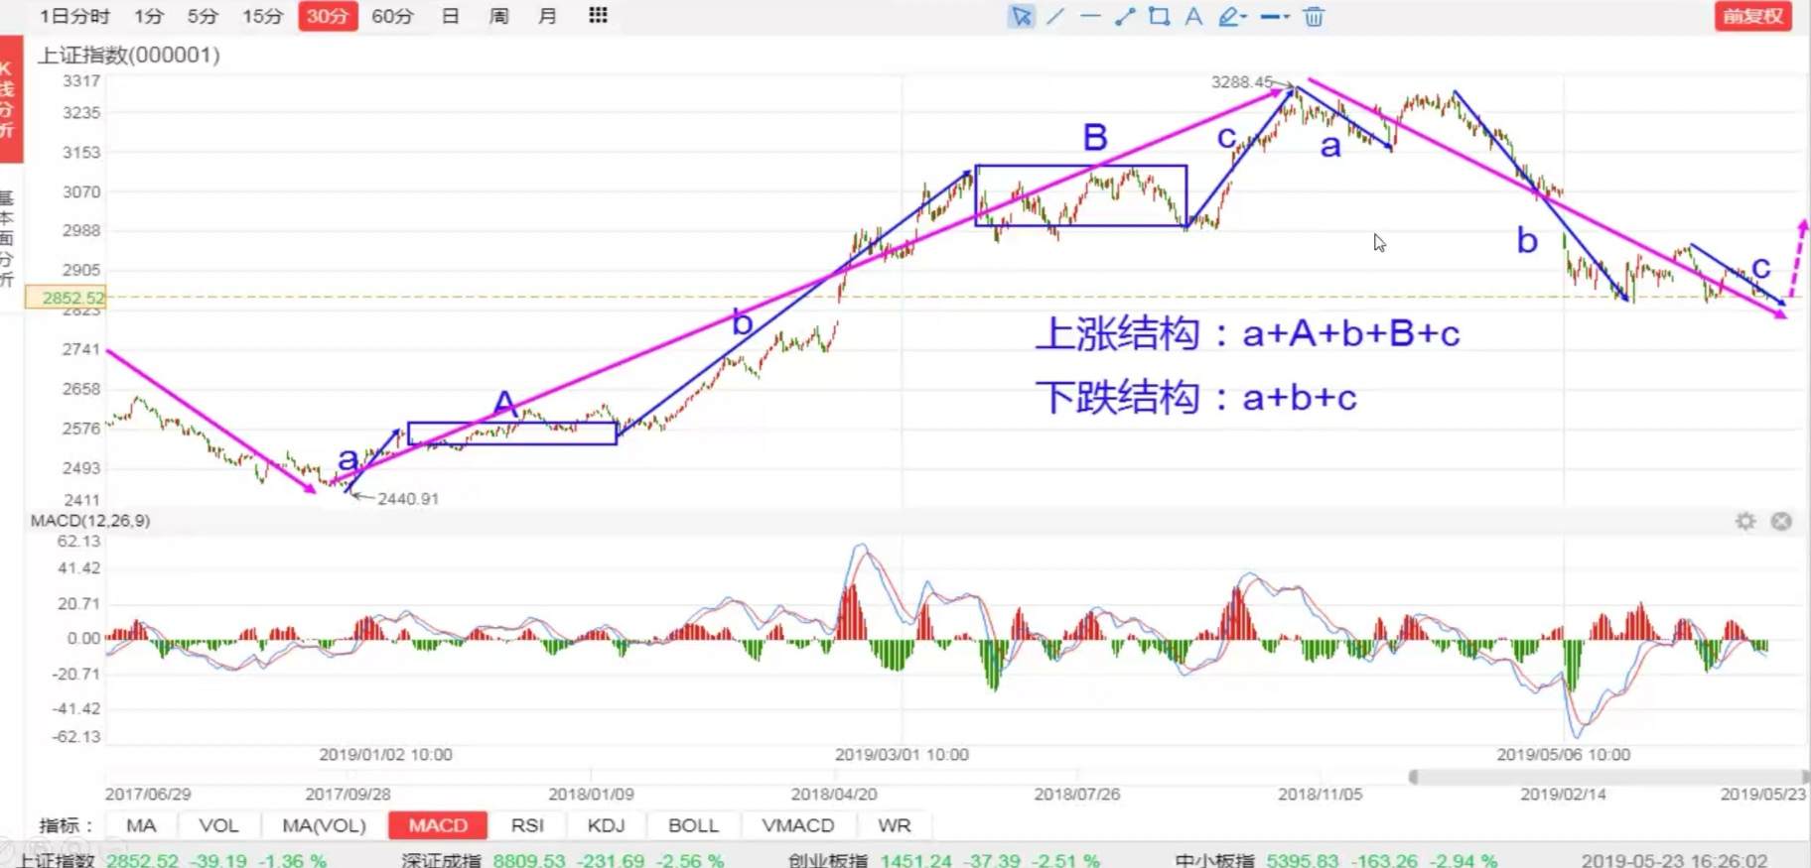Select the KDJ indicator
1811x868 pixels.
pos(606,825)
